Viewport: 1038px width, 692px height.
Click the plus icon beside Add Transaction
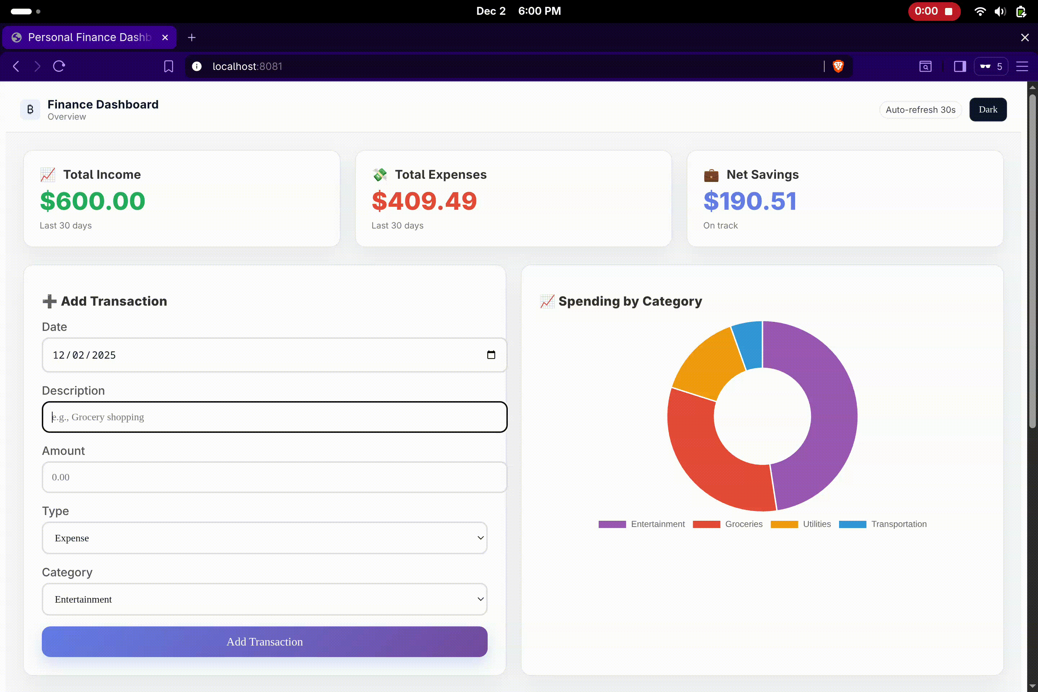click(49, 301)
